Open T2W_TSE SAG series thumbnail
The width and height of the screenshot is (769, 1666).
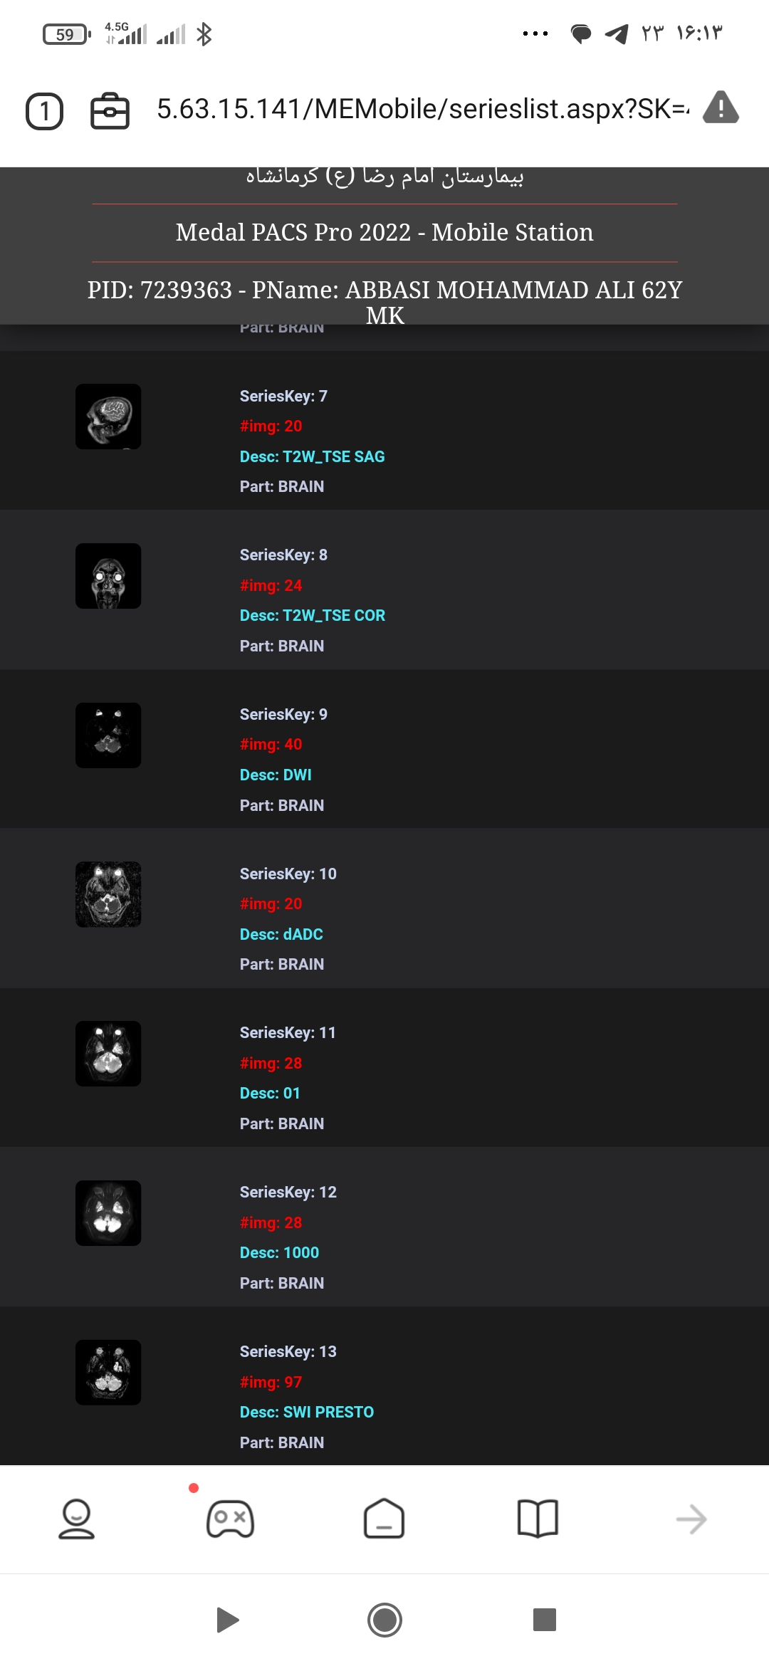coord(108,416)
